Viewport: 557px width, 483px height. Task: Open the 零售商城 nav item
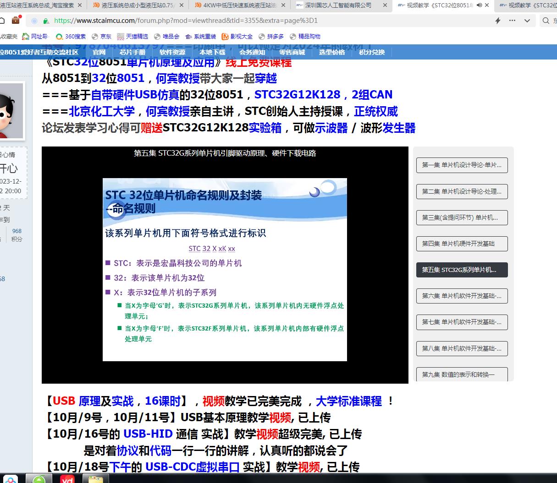coord(292,52)
